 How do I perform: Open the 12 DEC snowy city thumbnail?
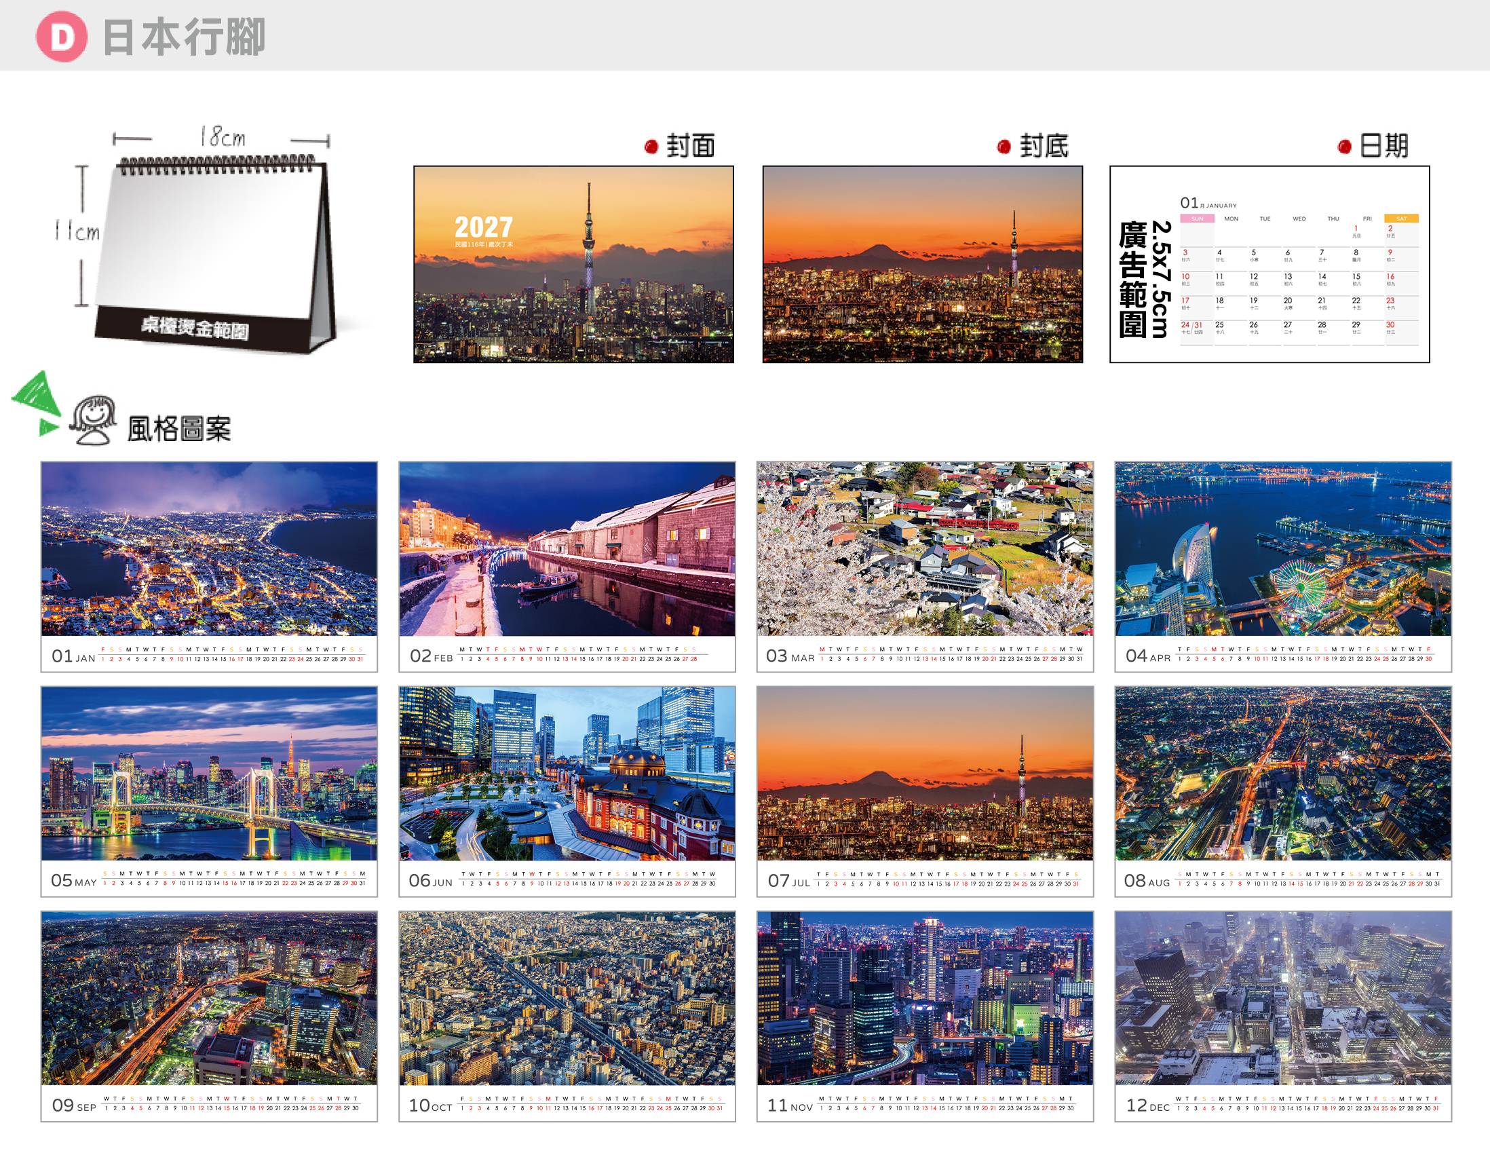pyautogui.click(x=1283, y=1016)
